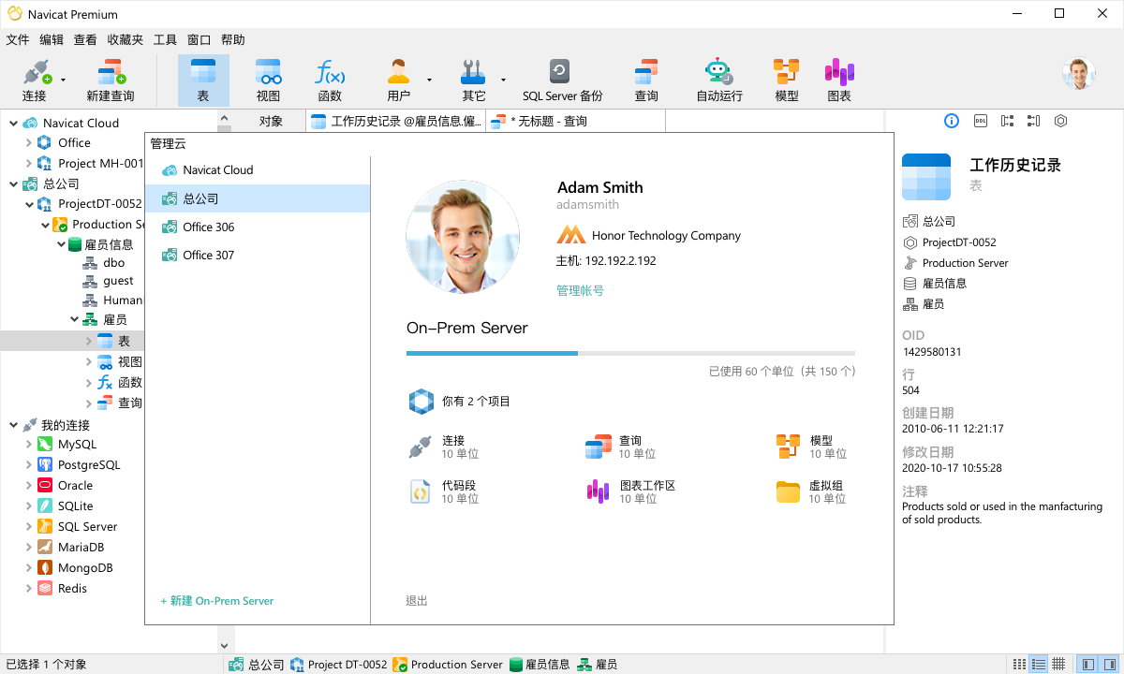Click the On-Prem Server usage progress bar

630,353
